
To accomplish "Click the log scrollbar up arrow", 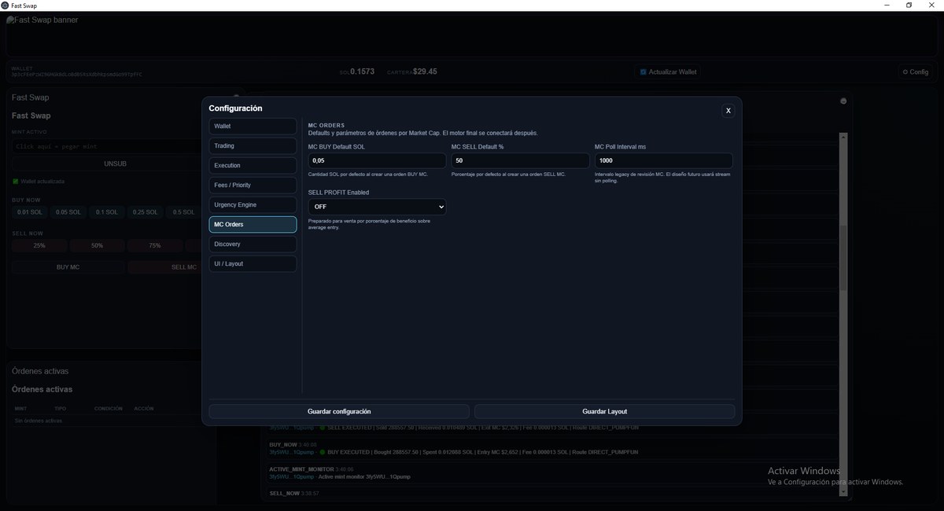I will coord(844,137).
